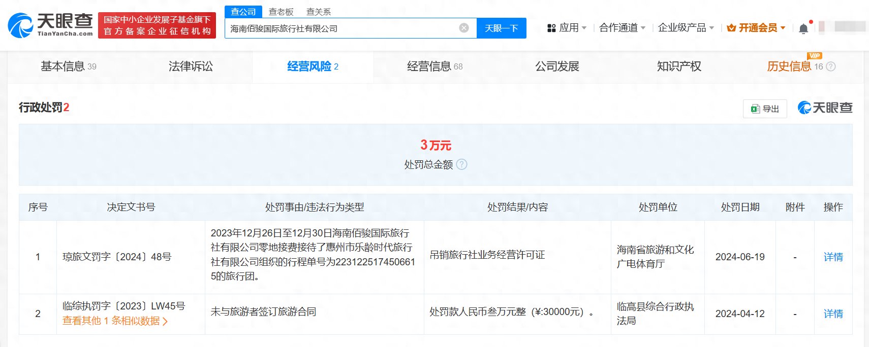Click the TianYanCha logo
The height and width of the screenshot is (347, 869).
(50, 25)
